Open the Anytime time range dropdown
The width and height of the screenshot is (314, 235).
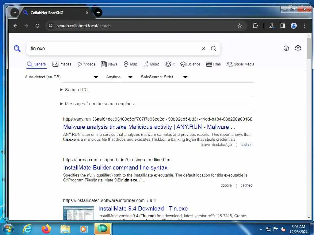pos(119,77)
